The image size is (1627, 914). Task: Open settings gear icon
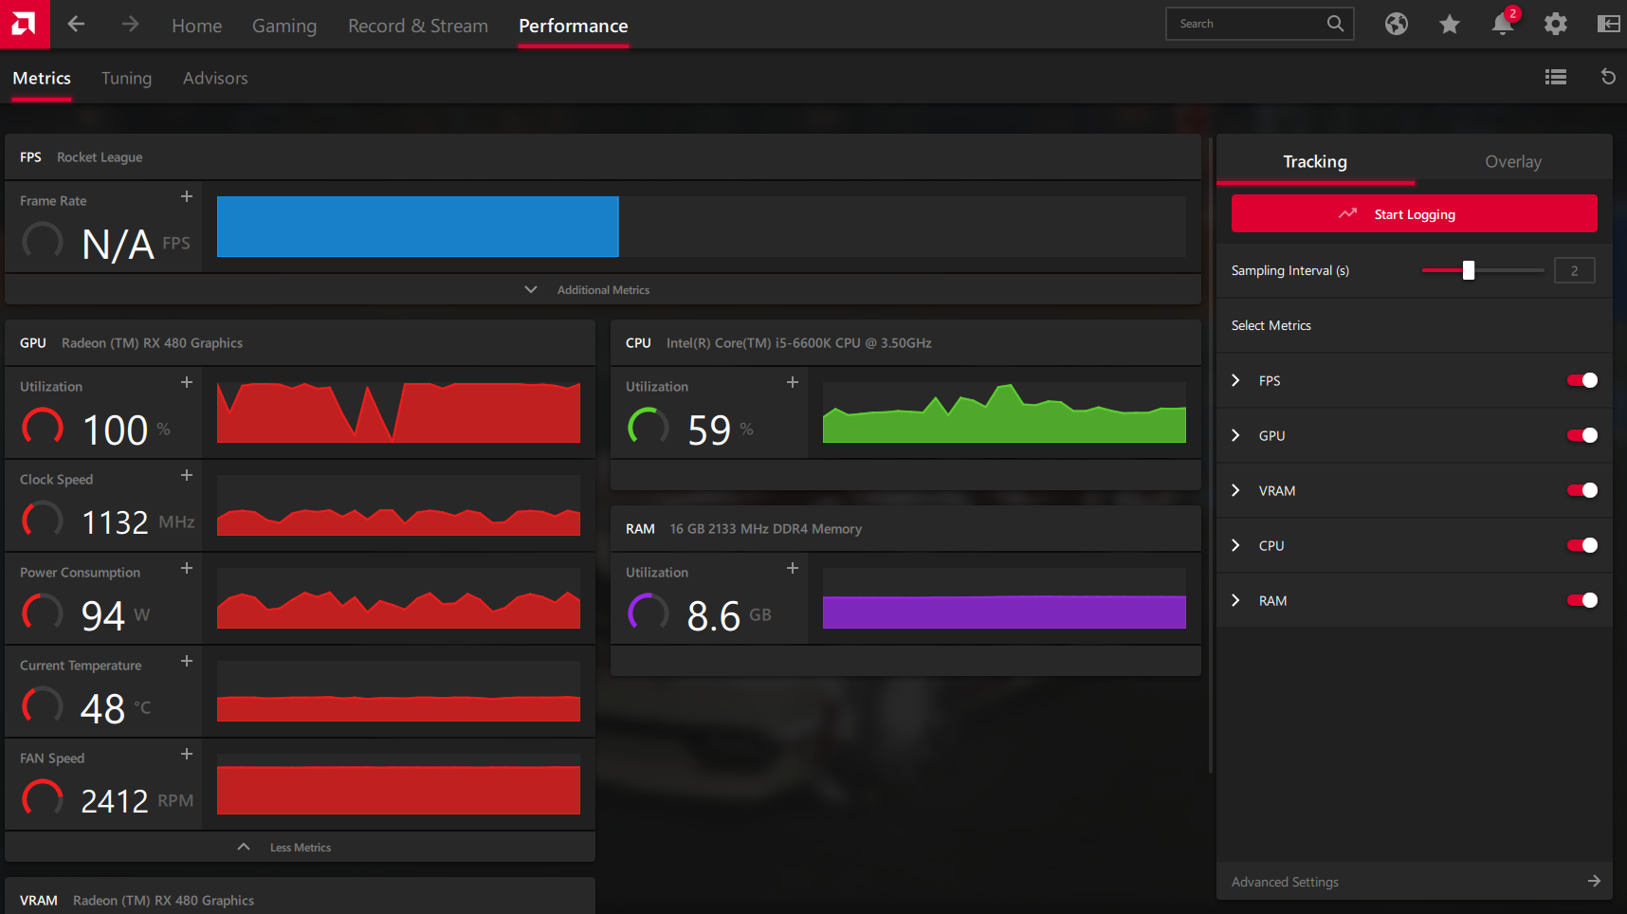click(x=1556, y=24)
